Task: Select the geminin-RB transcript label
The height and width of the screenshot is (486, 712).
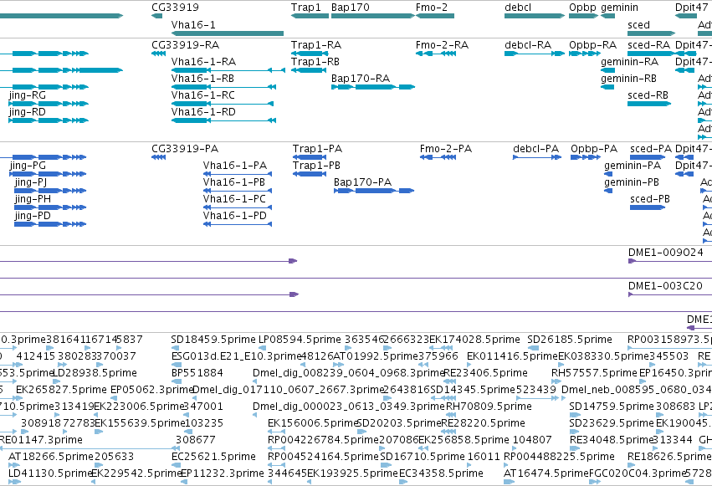Action: (x=628, y=79)
